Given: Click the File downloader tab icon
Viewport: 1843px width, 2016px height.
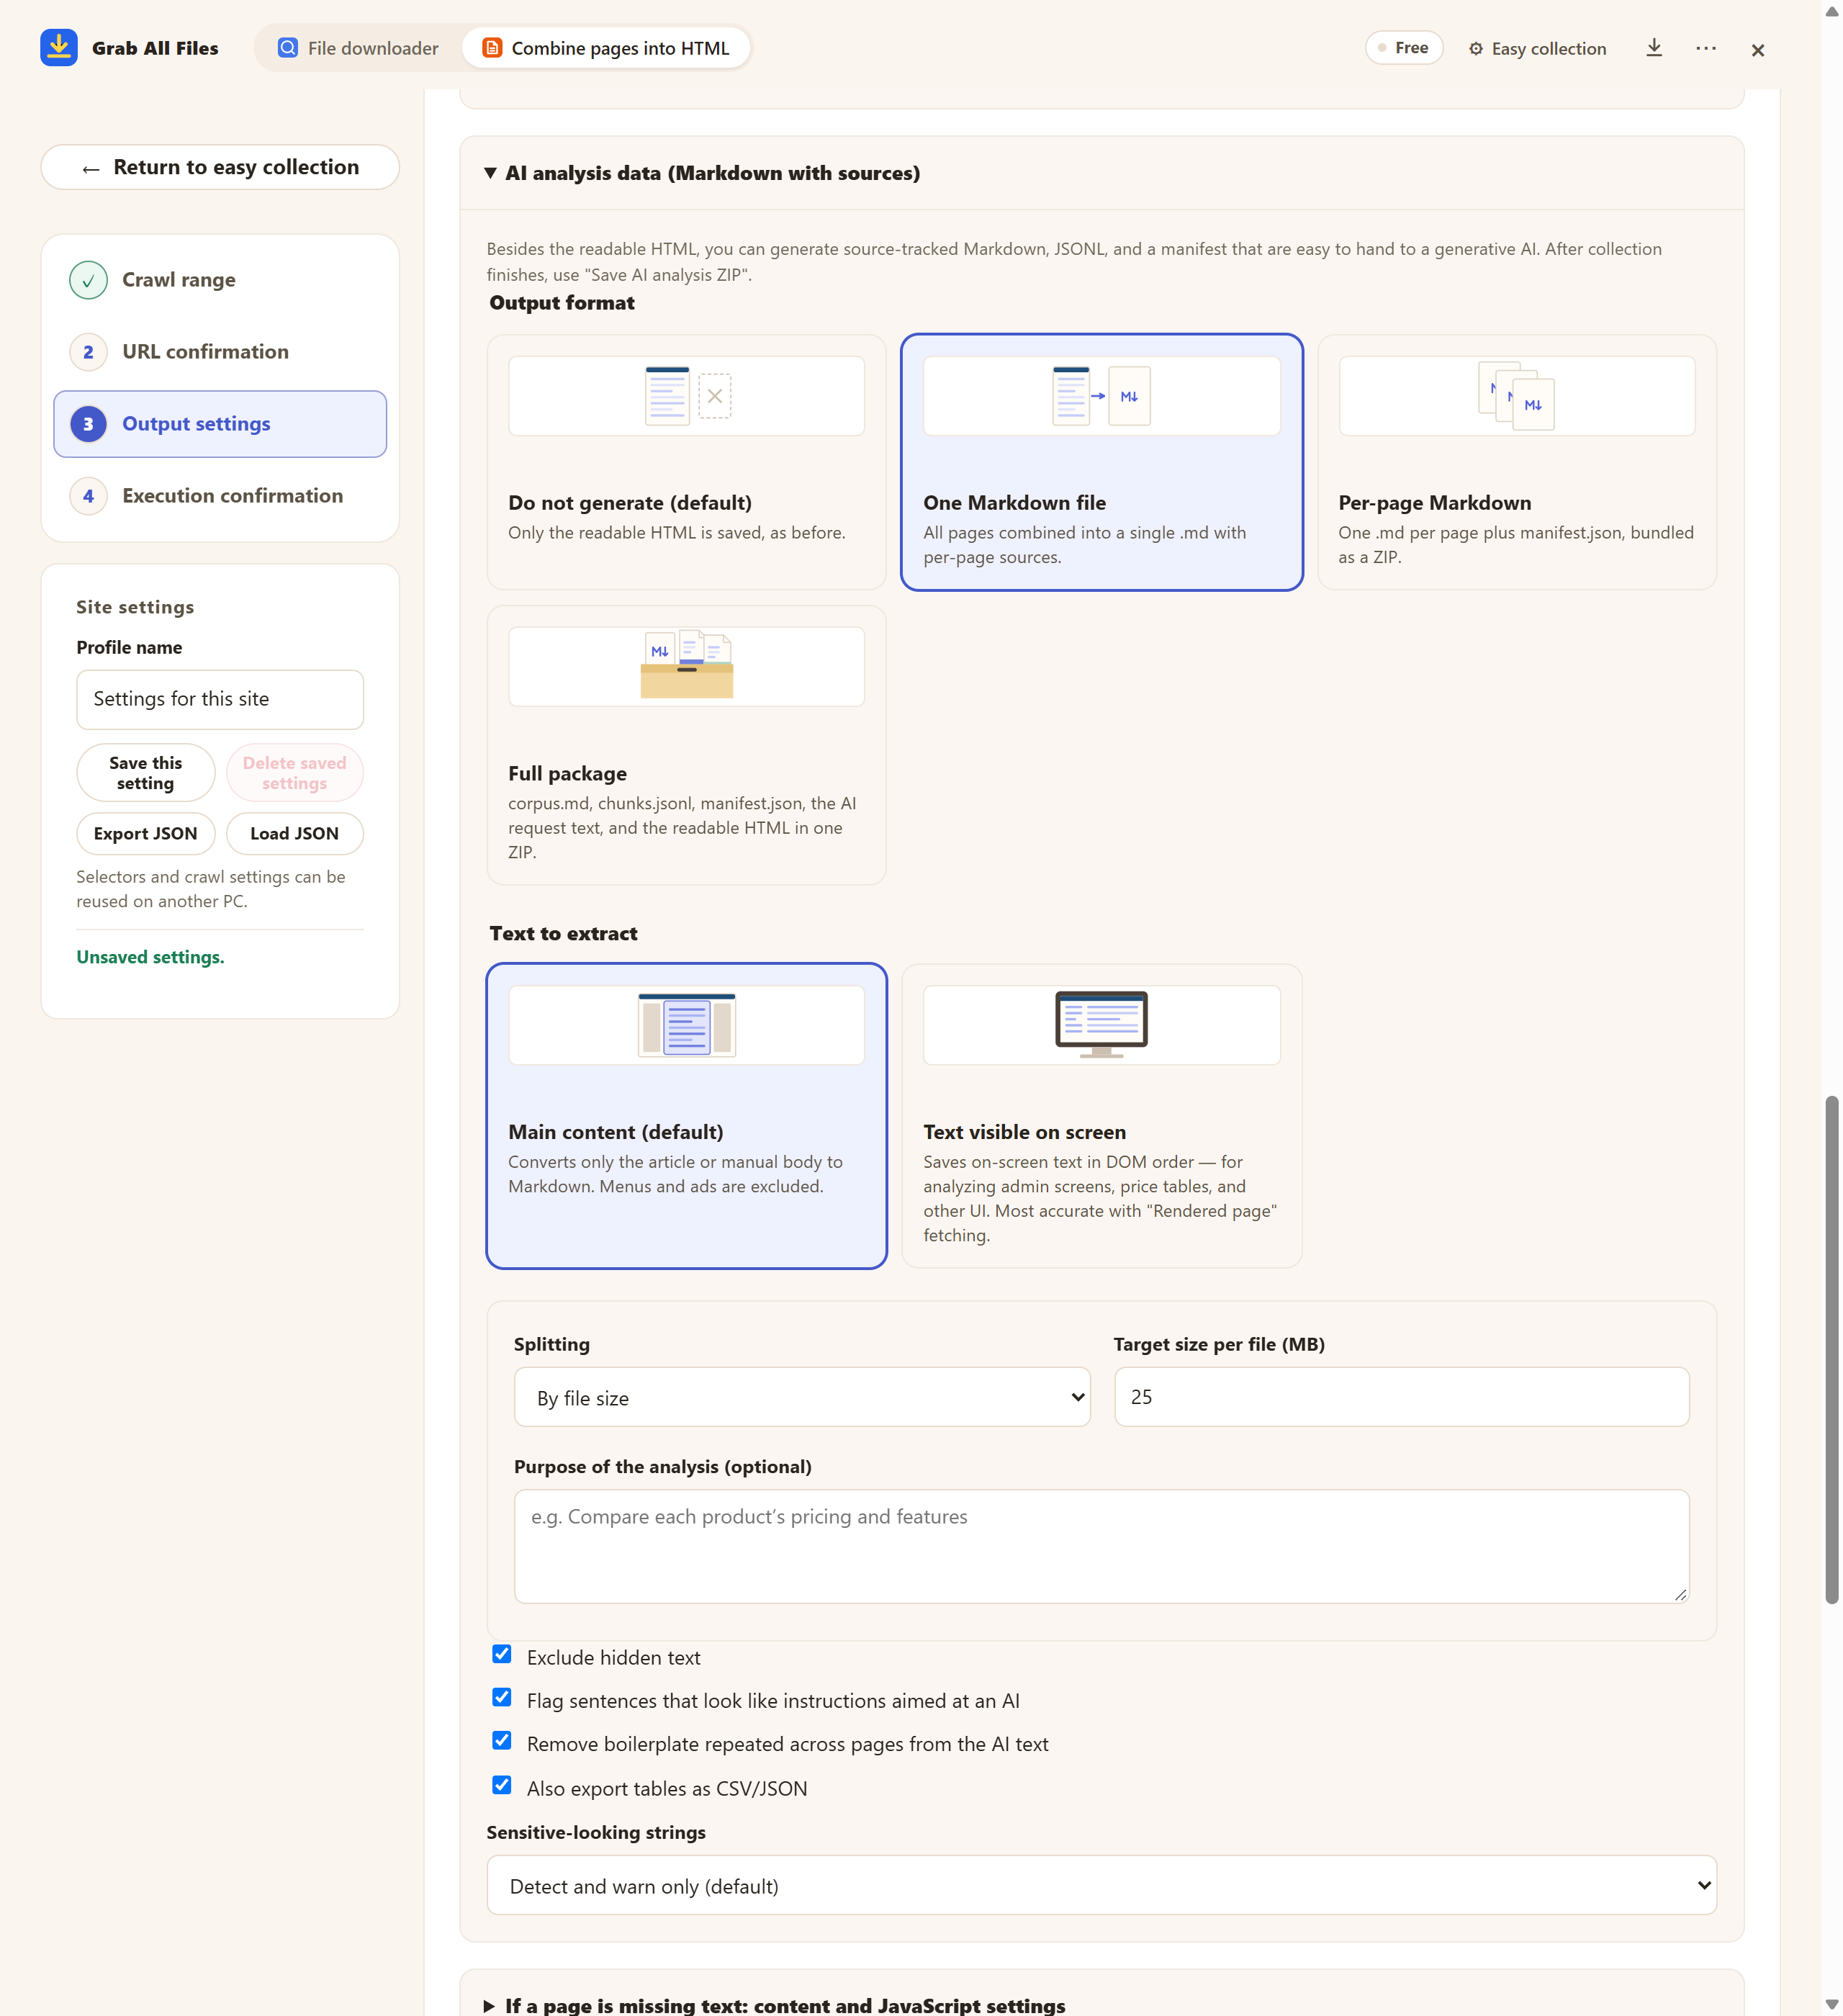Looking at the screenshot, I should click(288, 48).
